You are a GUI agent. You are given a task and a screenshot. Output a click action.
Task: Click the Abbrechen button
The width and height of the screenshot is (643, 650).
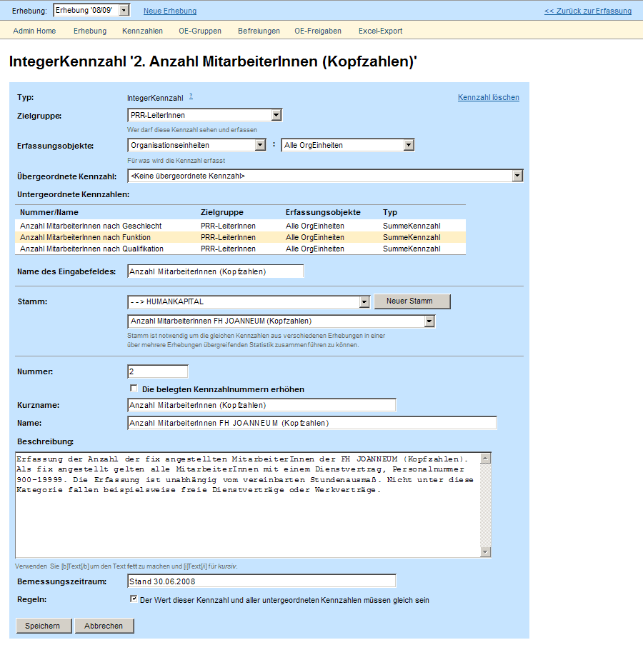coord(104,626)
